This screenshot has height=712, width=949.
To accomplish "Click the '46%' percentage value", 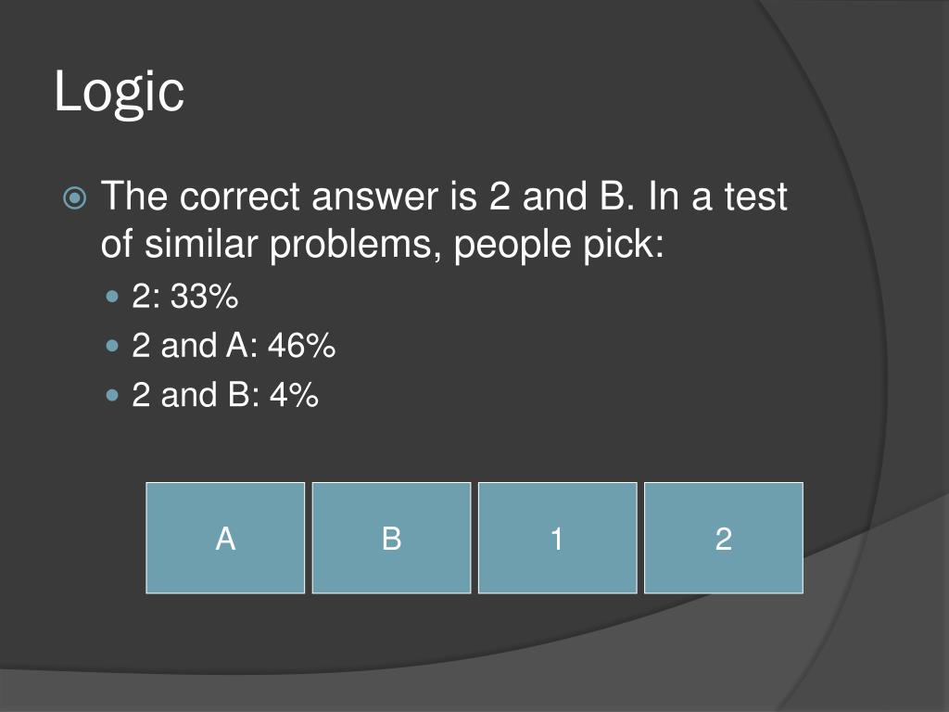I will pyautogui.click(x=301, y=346).
